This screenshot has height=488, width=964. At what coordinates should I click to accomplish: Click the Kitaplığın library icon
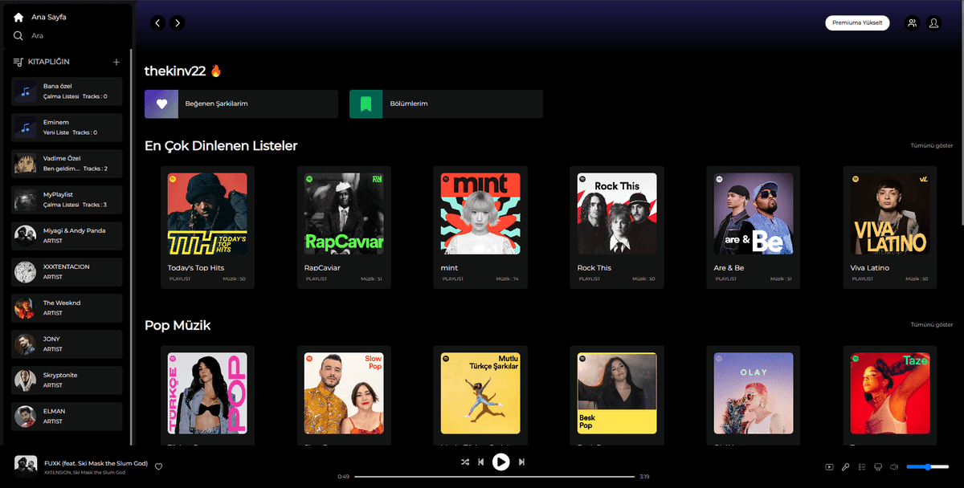point(18,62)
